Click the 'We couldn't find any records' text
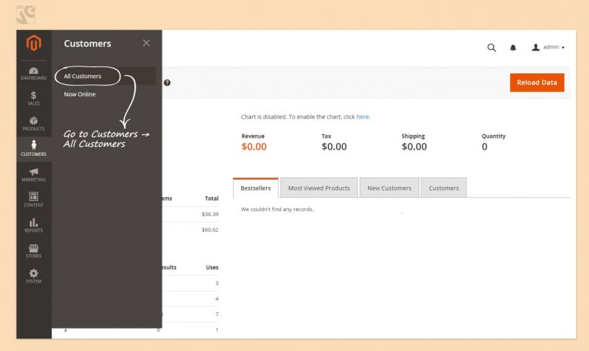Image resolution: width=589 pixels, height=351 pixels. click(x=277, y=209)
